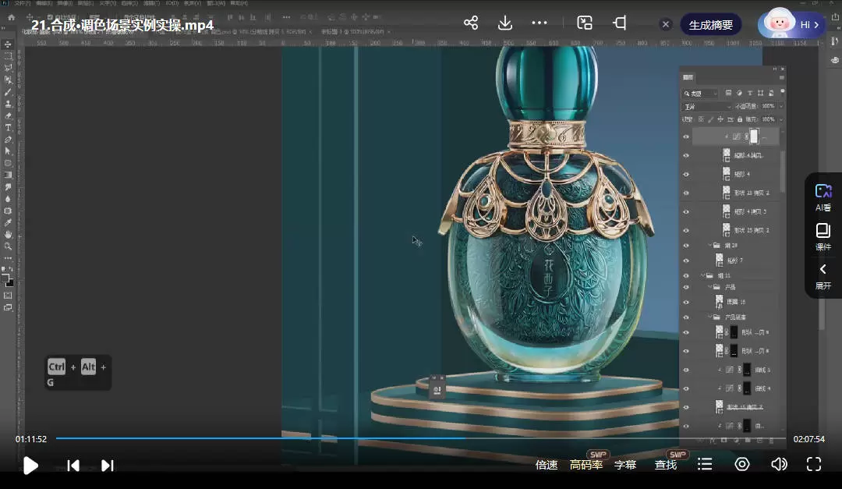
Task: Activate the Zoom magnifier tool
Action: (8, 246)
